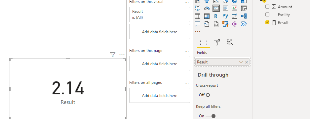
Task: Click the Cross-report label
Action: 207,85
